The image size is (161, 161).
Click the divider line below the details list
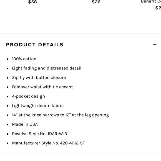[x=80, y=153]
